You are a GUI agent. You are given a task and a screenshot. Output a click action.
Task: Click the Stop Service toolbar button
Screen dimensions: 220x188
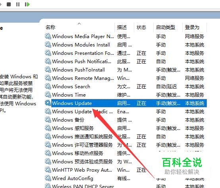pos(9,4)
